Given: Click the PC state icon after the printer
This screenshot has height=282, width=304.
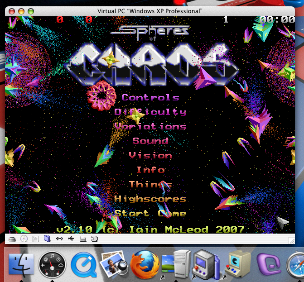Looking at the screenshot, I should pyautogui.click(x=95, y=239).
